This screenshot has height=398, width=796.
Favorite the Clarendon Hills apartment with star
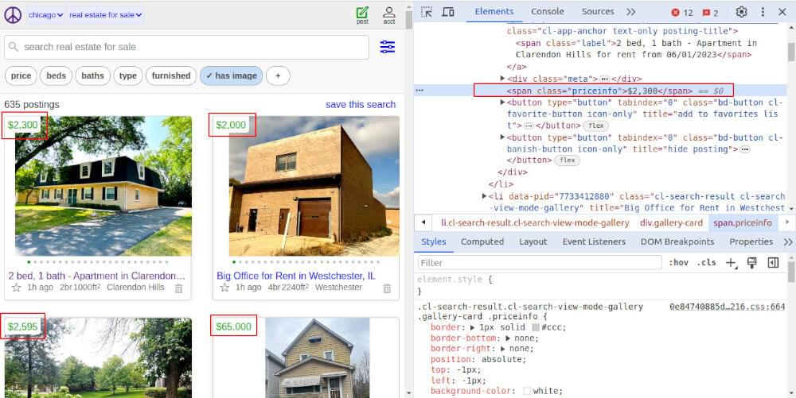[15, 288]
